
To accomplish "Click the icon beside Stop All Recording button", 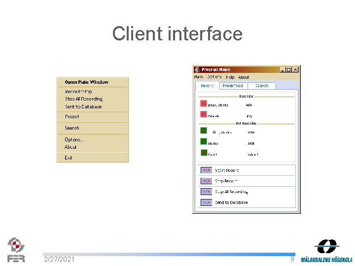I will tap(206, 192).
